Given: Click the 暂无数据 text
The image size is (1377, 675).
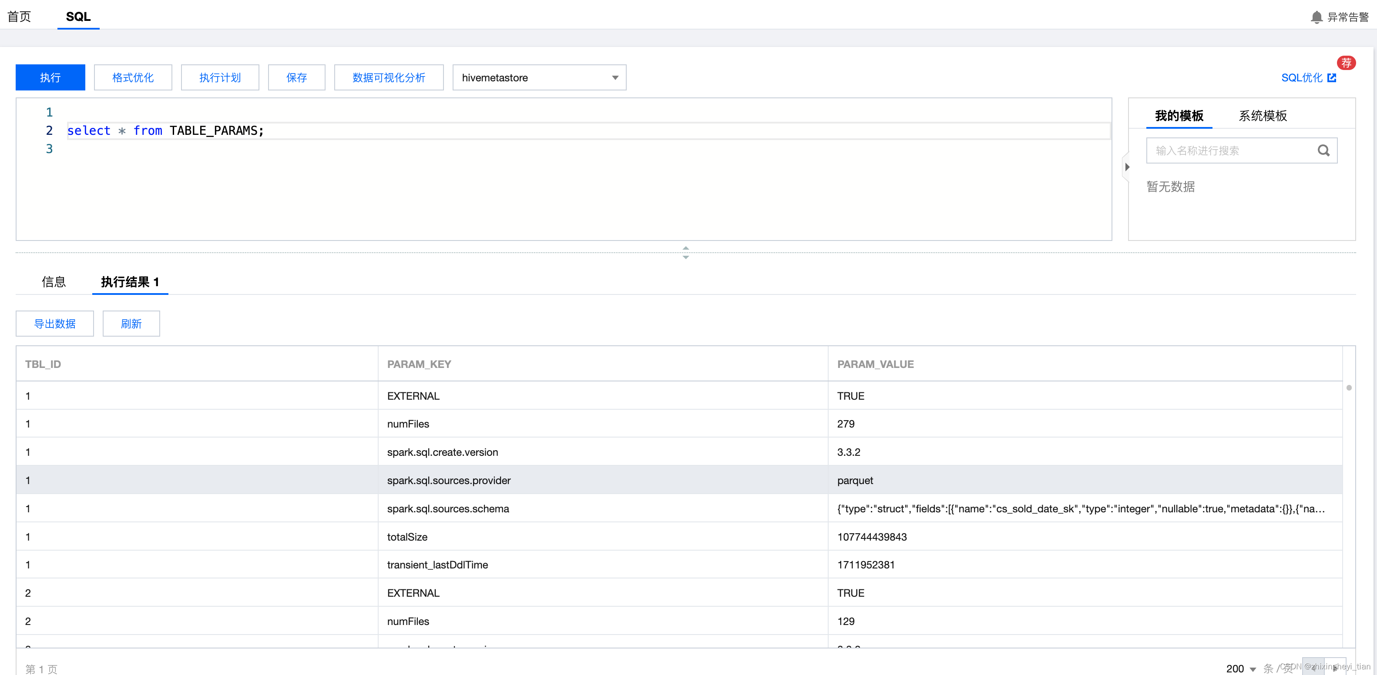Looking at the screenshot, I should click(1171, 187).
